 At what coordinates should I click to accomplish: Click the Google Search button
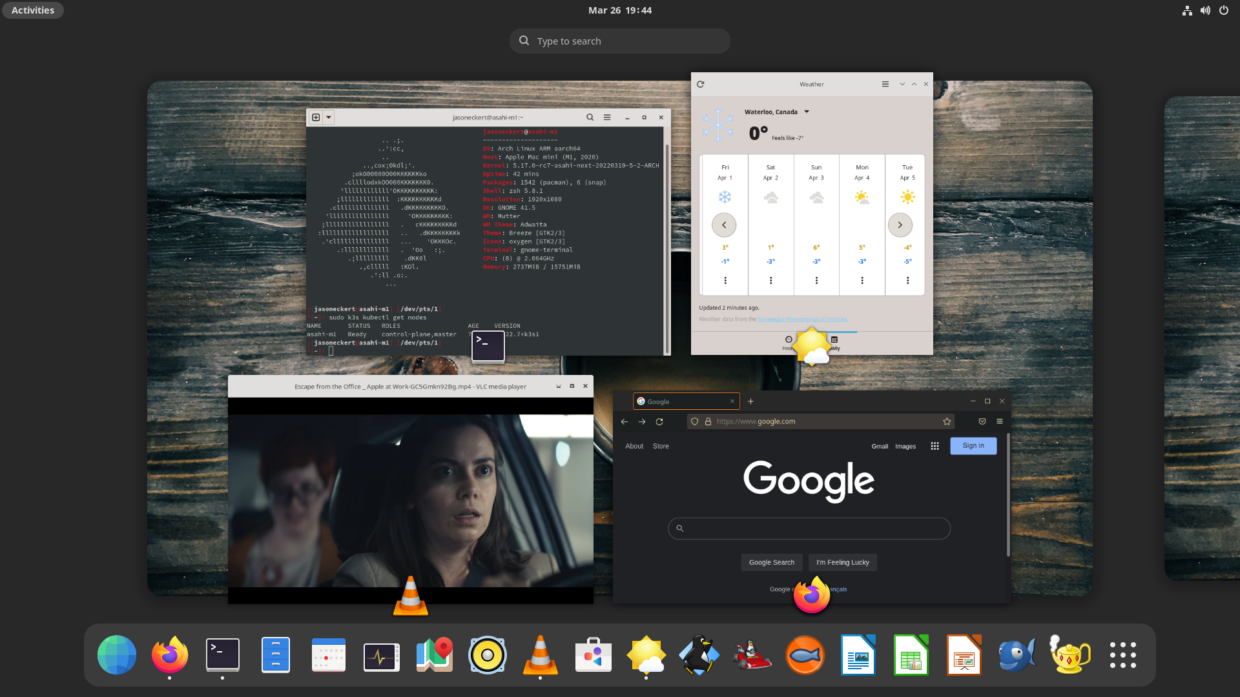click(x=772, y=562)
